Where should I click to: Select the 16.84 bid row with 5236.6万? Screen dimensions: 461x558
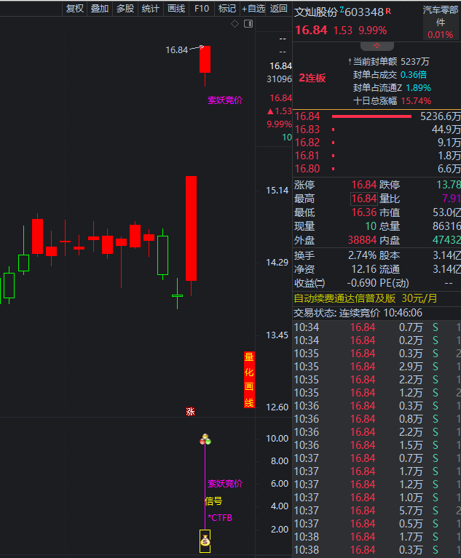click(x=377, y=116)
